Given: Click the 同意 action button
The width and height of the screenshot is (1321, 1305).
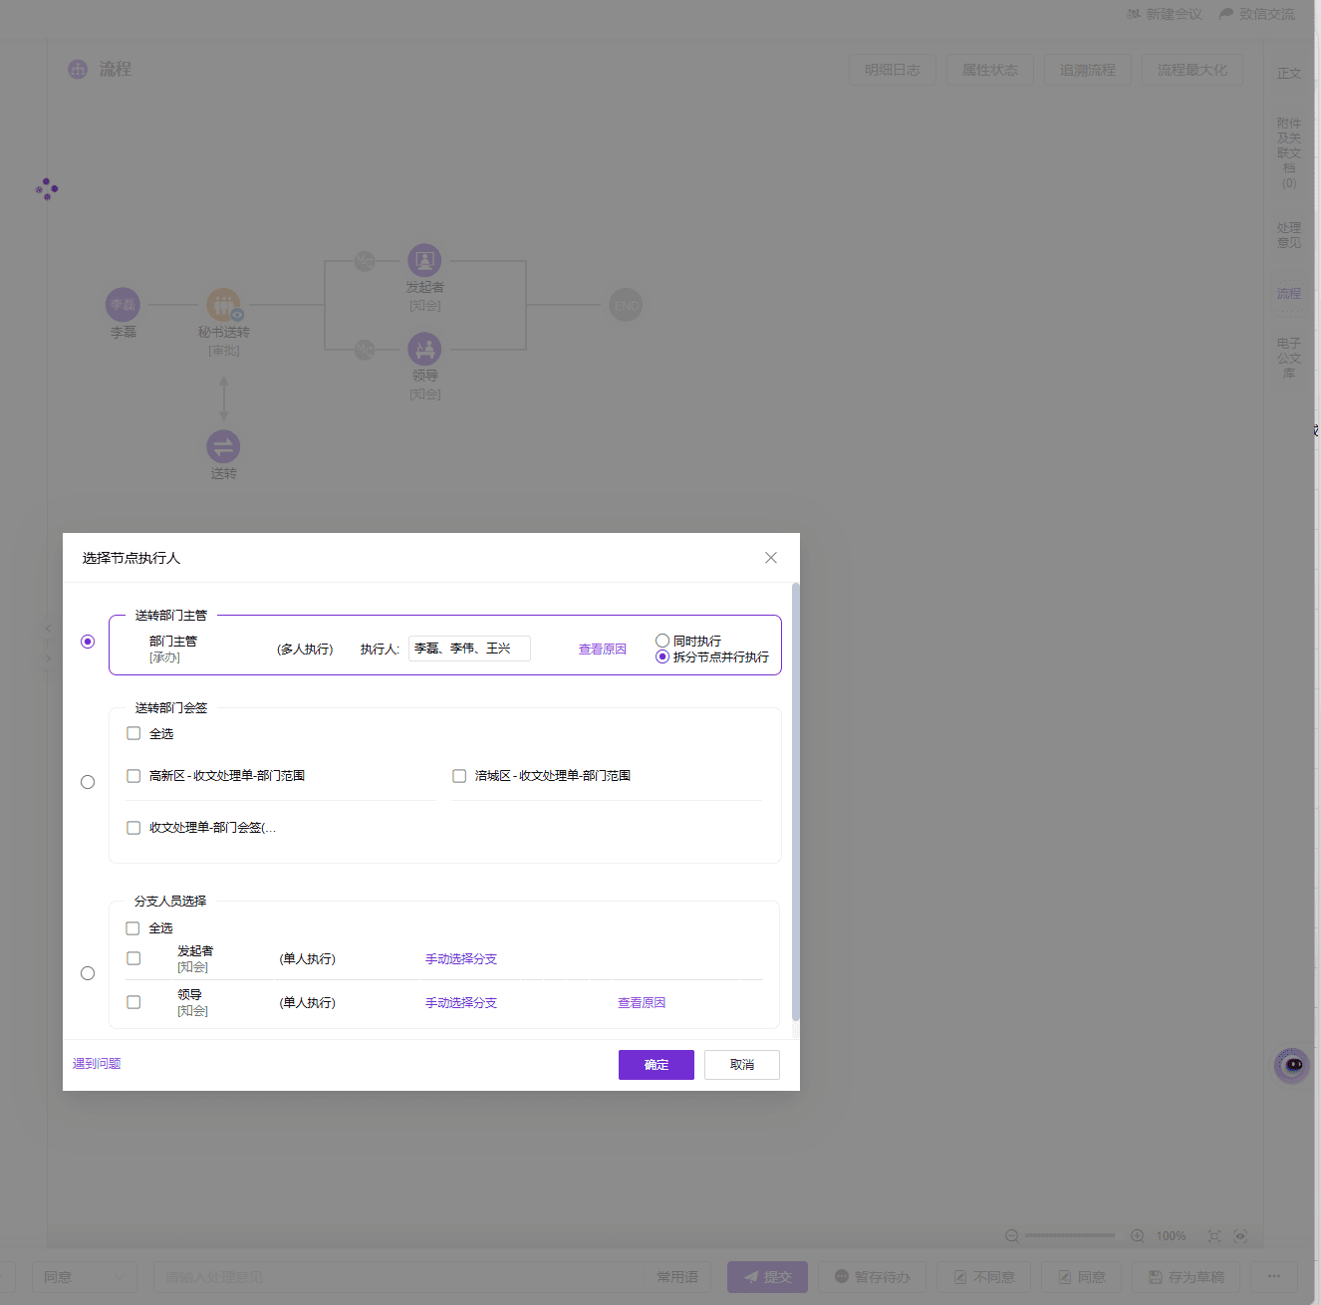Looking at the screenshot, I should 1082,1277.
